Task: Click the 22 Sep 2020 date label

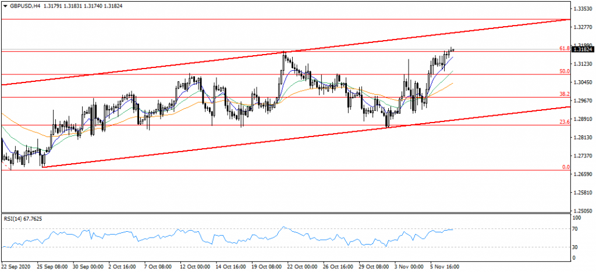Action: [17, 267]
